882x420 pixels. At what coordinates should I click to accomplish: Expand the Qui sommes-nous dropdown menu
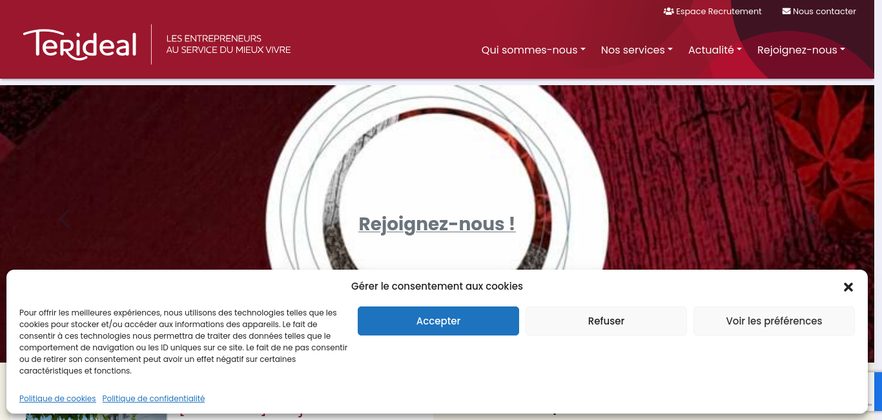coord(533,50)
